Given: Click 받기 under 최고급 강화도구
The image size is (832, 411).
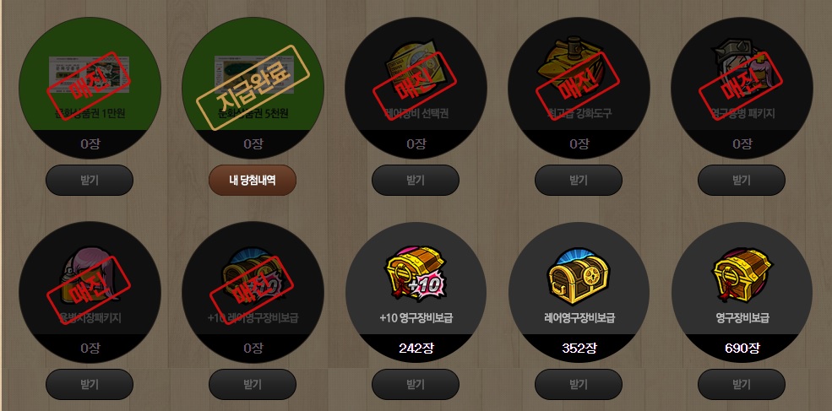Looking at the screenshot, I should [579, 181].
